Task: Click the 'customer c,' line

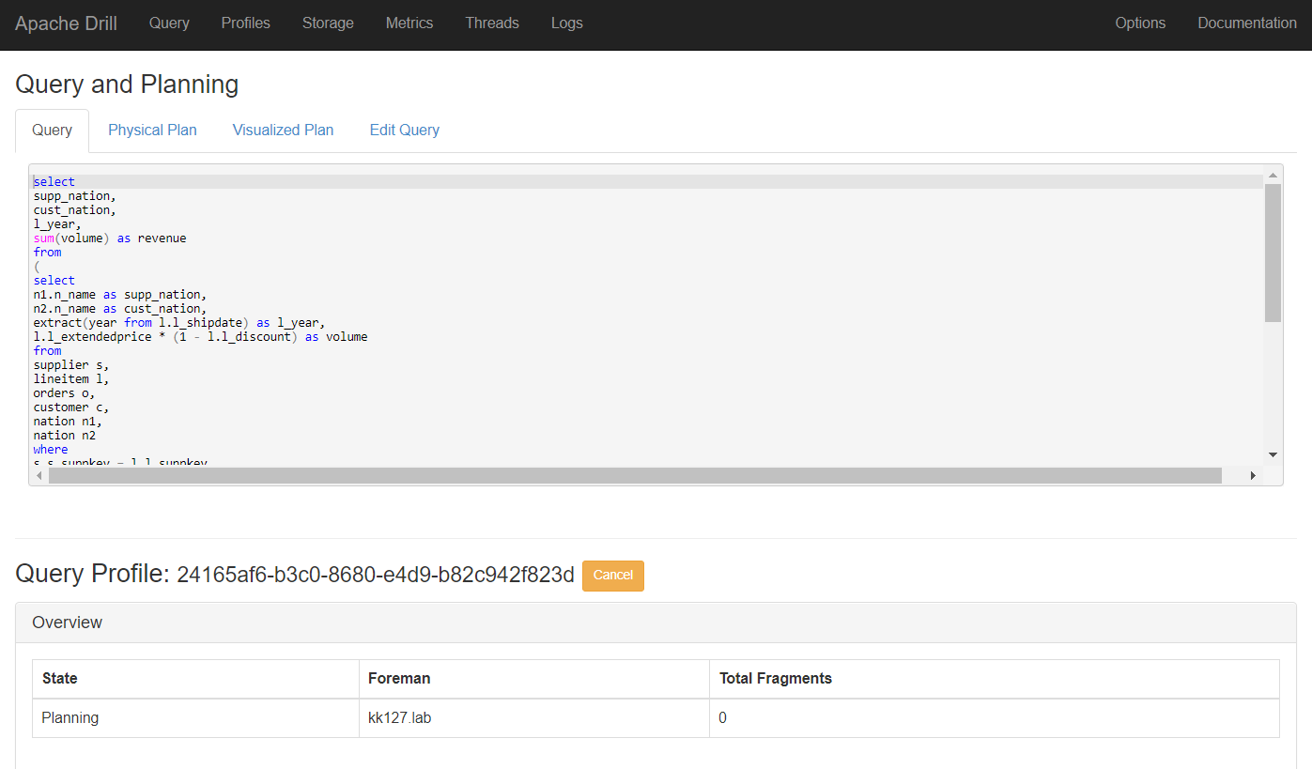Action: pos(71,408)
